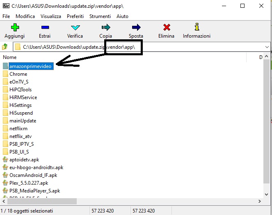The image size is (272, 215).
Task: Click the vertical scrollbar up arrow
Action: 267,56
